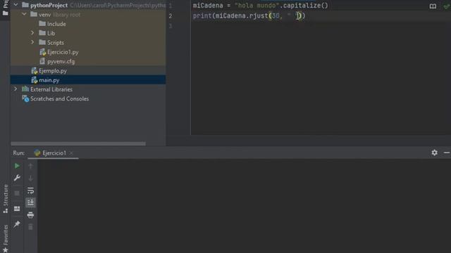Image resolution: width=451 pixels, height=253 pixels.
Task: Hide the Run tool window
Action: click(x=447, y=153)
